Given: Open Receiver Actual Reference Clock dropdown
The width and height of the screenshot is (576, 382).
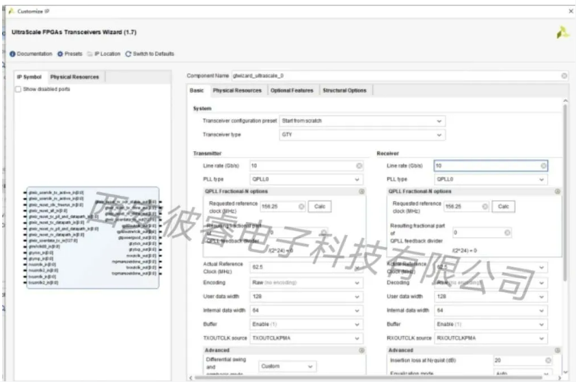Looking at the screenshot, I should pyautogui.click(x=491, y=267).
